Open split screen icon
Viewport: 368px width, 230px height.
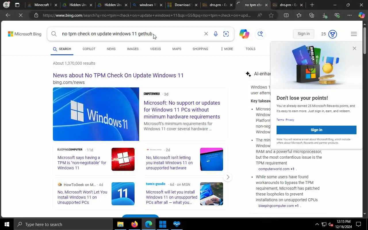pyautogui.click(x=286, y=15)
